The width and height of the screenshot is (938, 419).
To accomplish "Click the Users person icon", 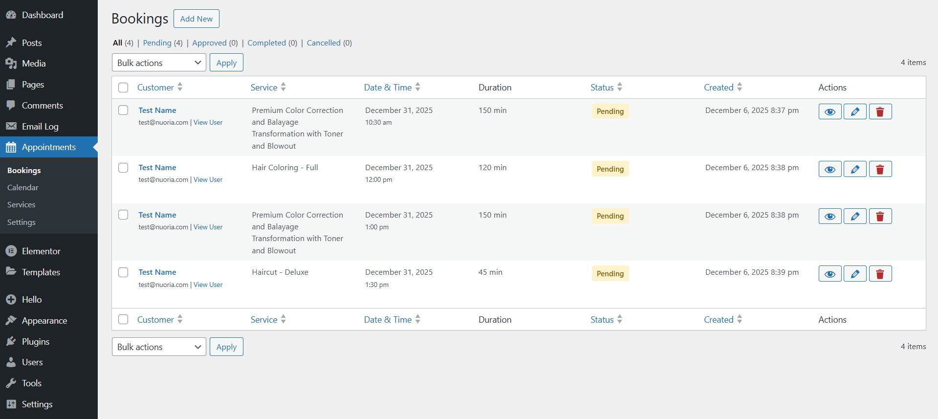I will (11, 362).
